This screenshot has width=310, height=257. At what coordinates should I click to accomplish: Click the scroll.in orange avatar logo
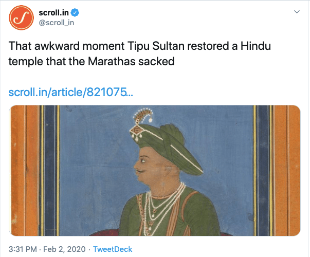pyautogui.click(x=21, y=20)
